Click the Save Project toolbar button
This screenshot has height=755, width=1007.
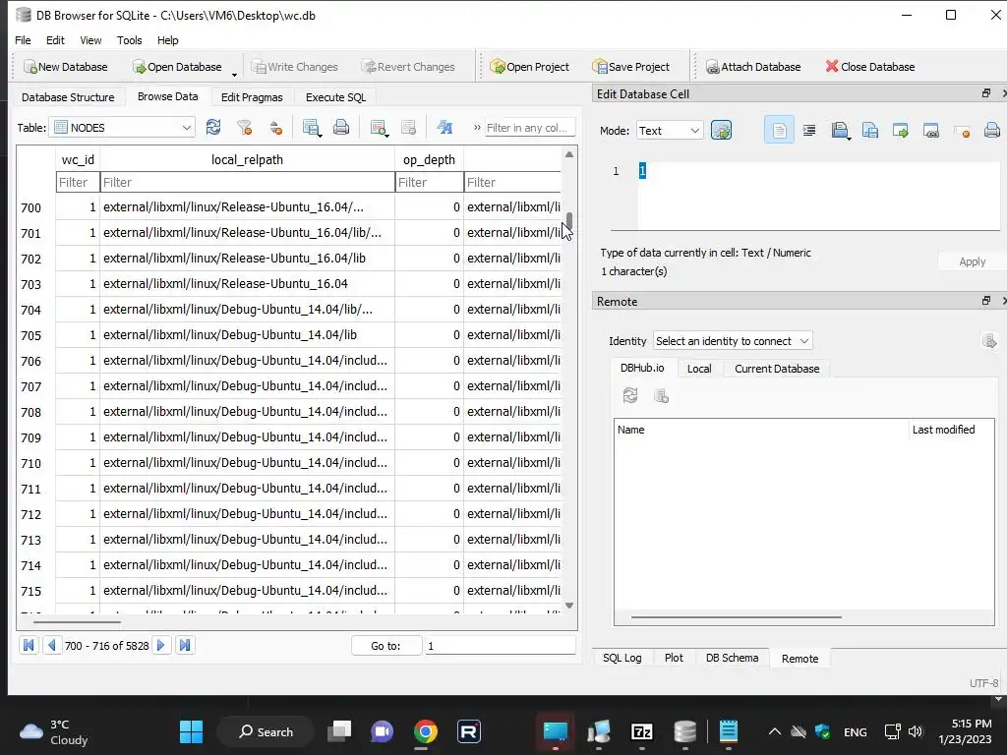[631, 66]
